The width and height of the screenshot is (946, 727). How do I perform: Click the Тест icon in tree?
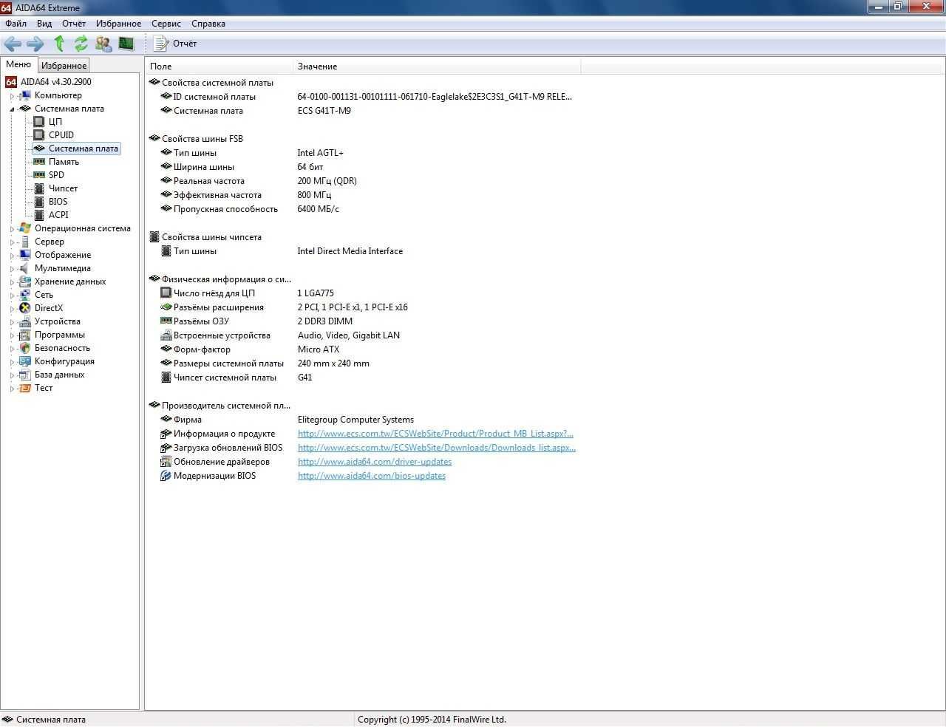[25, 388]
